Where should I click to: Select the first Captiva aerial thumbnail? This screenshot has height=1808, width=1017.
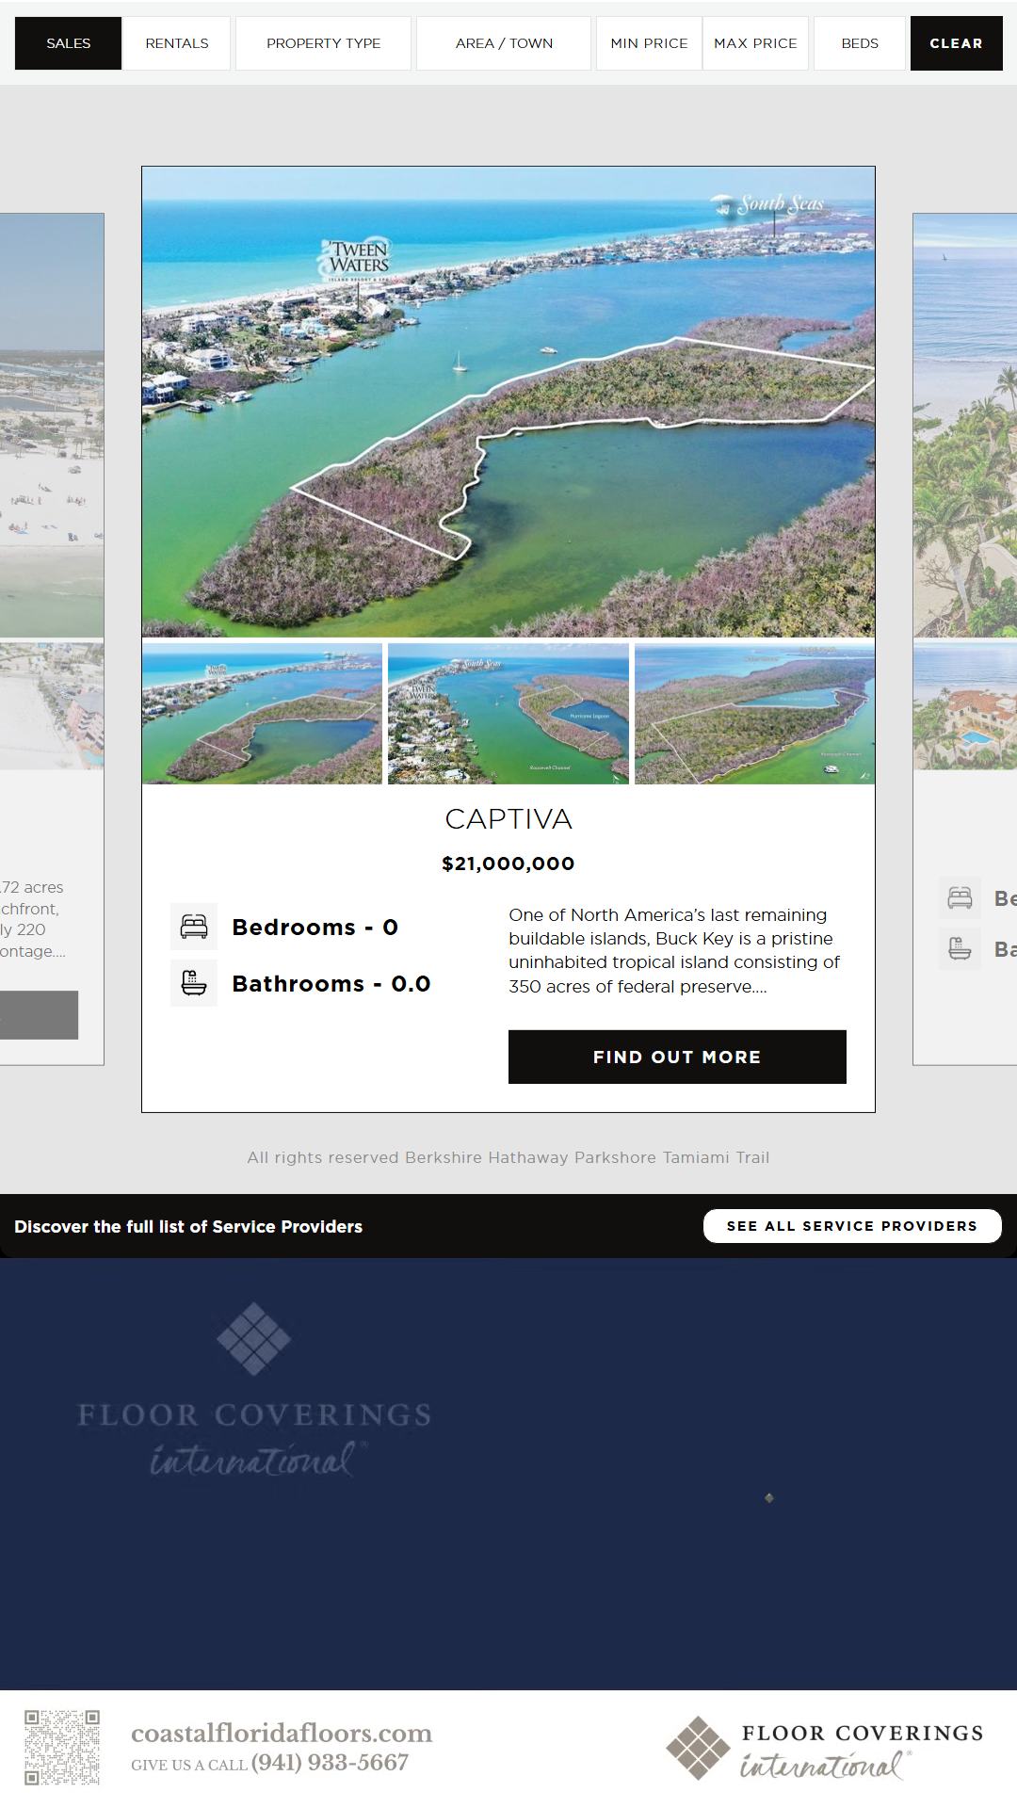click(263, 714)
